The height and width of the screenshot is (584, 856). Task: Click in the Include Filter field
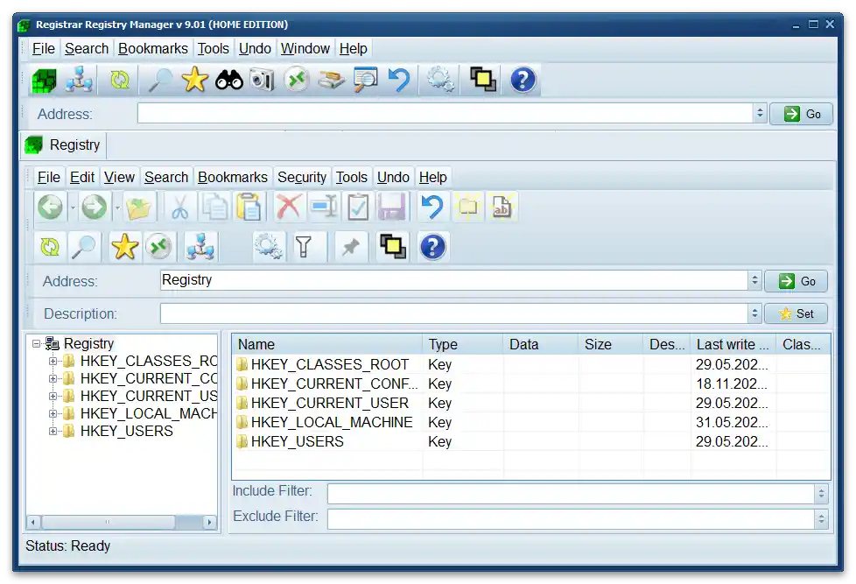[571, 494]
